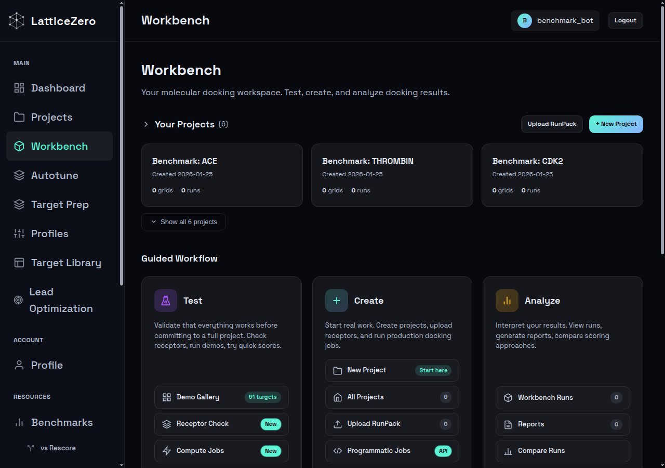
Task: Click the purple flask Test icon
Action: 166,301
